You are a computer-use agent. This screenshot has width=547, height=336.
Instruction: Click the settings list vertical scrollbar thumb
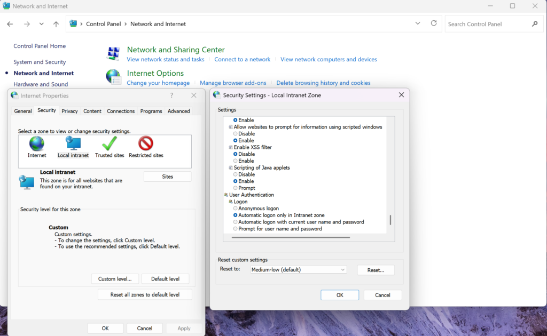coord(390,220)
